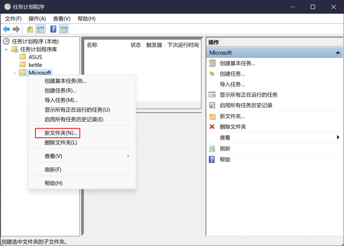Click the up-one-level folder toolbar icon

click(30, 29)
